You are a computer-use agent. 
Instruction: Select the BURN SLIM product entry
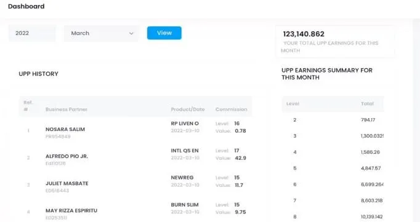tap(185, 205)
